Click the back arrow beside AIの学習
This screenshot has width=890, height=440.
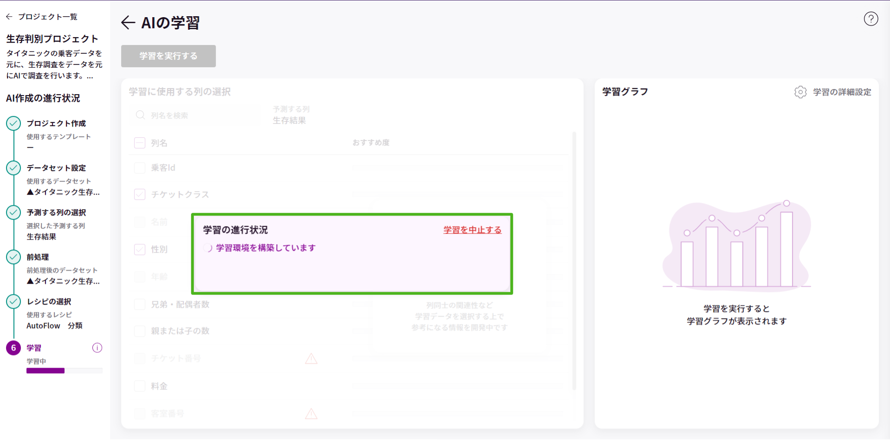coord(128,22)
